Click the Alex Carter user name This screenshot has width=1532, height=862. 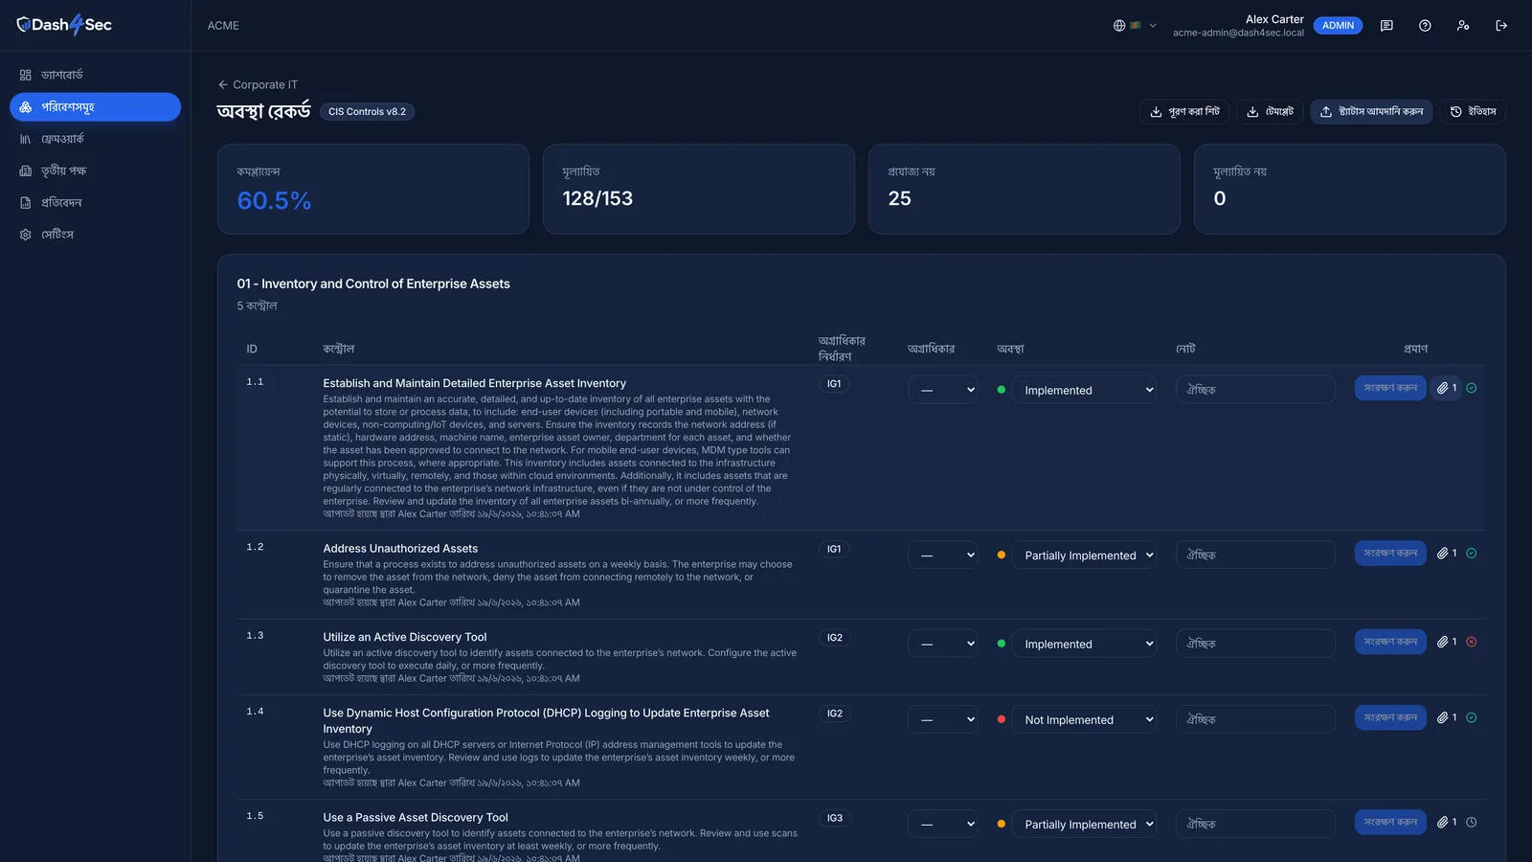click(x=1274, y=19)
